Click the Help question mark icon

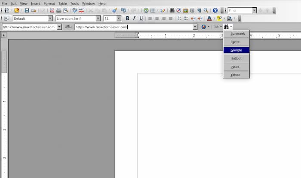pos(215,10)
